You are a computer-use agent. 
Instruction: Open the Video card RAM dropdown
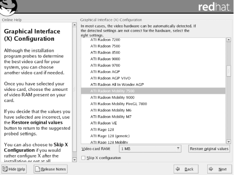[150, 149]
